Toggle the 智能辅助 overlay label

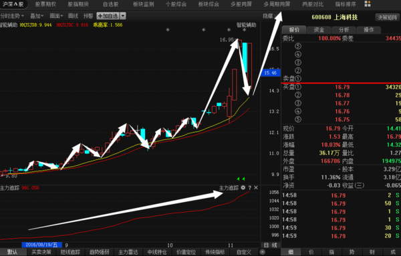coord(246,25)
